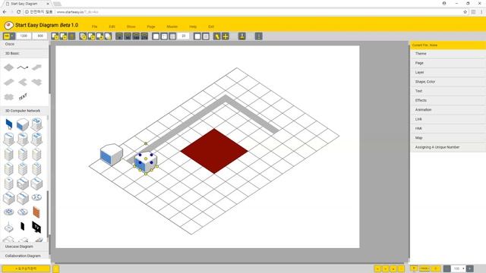Open the unit dropdown at toolbar start
Viewport: 486px width, 273px height.
pos(8,36)
